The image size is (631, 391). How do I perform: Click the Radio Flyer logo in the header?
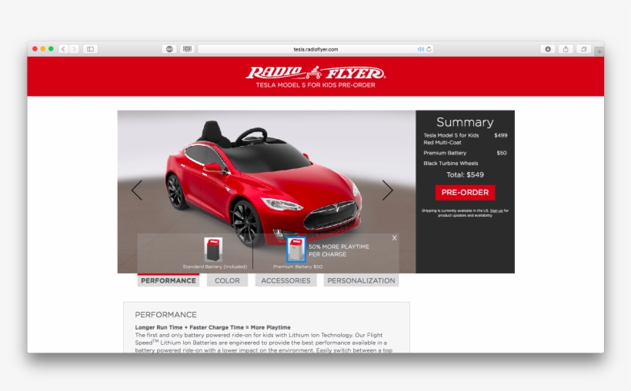pos(315,73)
